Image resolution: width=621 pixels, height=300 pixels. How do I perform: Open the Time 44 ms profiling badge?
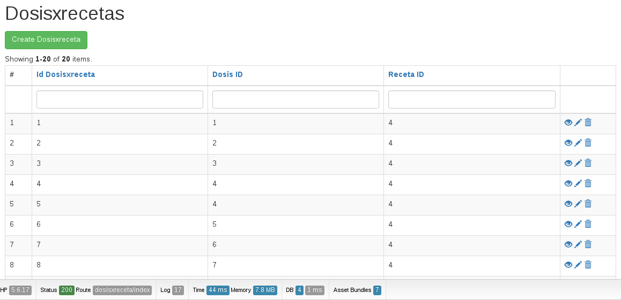(218, 290)
